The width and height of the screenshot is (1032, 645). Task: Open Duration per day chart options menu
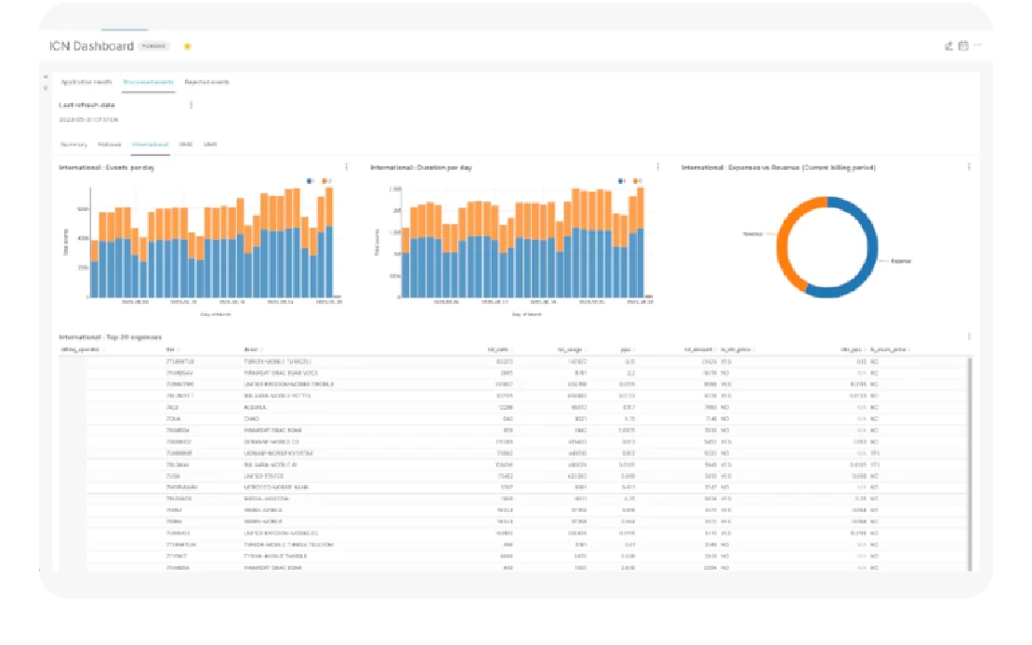click(x=658, y=167)
